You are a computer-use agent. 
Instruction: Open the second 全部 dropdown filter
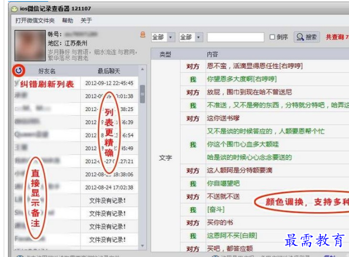click(191, 37)
